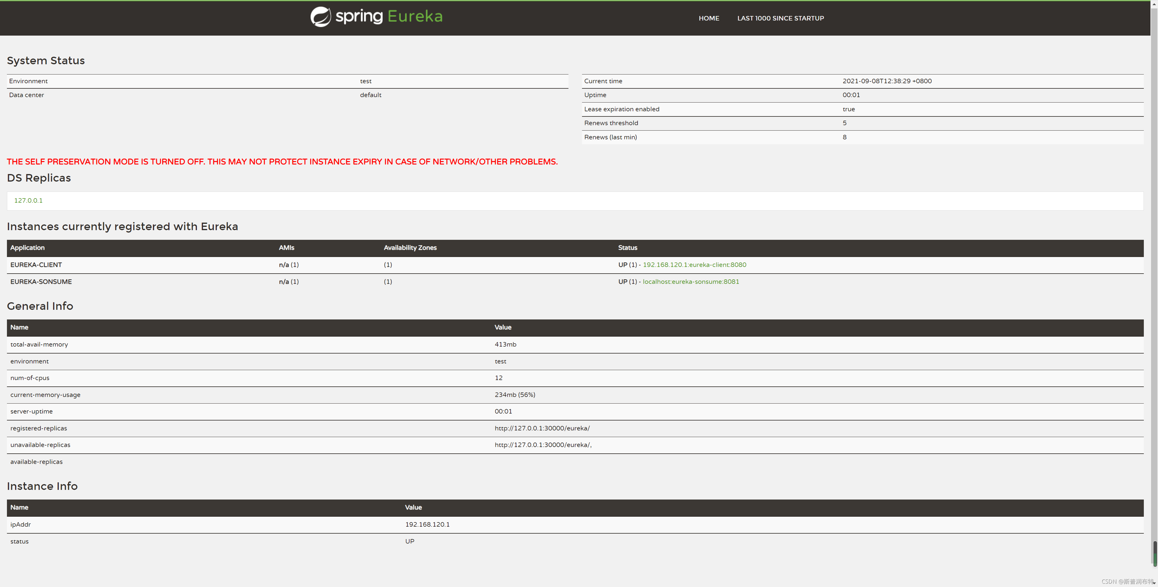Click the Instance Info status row name
Viewport: 1158px width, 587px height.
(x=19, y=541)
